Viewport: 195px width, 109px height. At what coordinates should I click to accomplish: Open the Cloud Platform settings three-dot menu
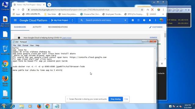[155, 20]
